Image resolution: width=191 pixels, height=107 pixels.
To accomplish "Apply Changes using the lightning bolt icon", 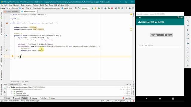I will click(x=96, y=8).
